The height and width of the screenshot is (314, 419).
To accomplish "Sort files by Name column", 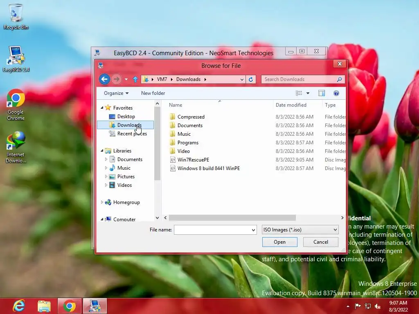I will tap(176, 105).
